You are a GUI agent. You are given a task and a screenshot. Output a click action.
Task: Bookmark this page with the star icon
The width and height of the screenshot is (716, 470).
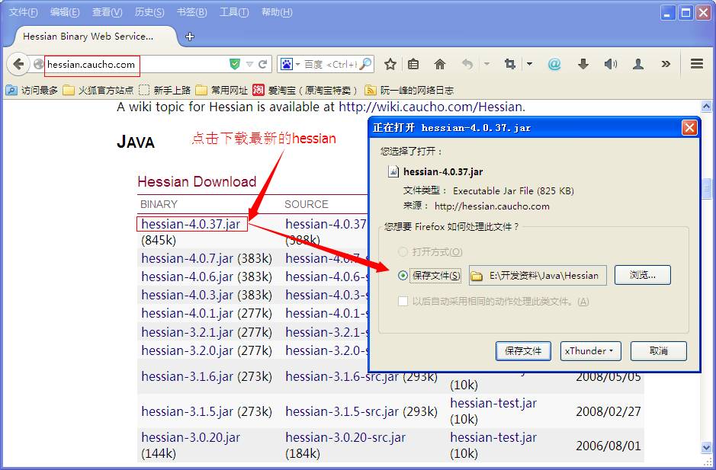click(390, 64)
